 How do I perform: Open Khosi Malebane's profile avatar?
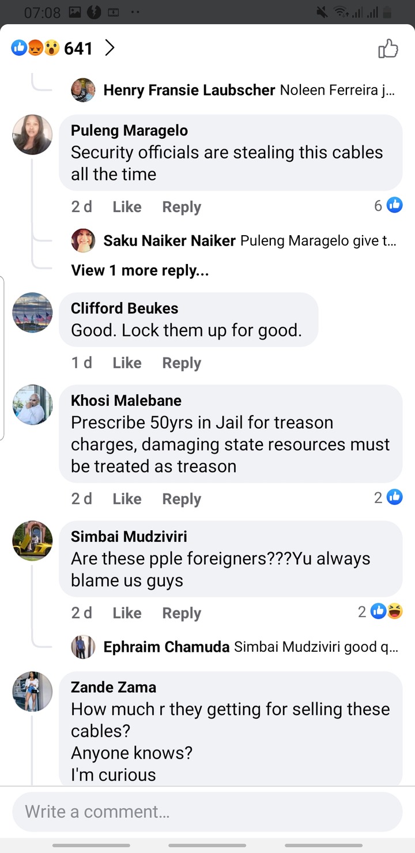(x=32, y=405)
